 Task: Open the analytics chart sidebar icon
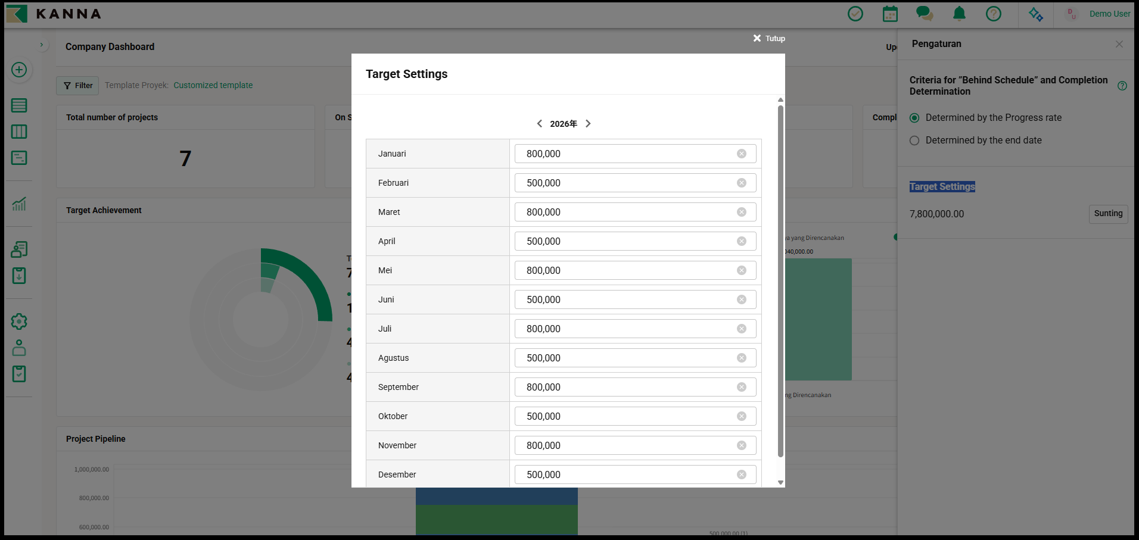pyautogui.click(x=19, y=204)
